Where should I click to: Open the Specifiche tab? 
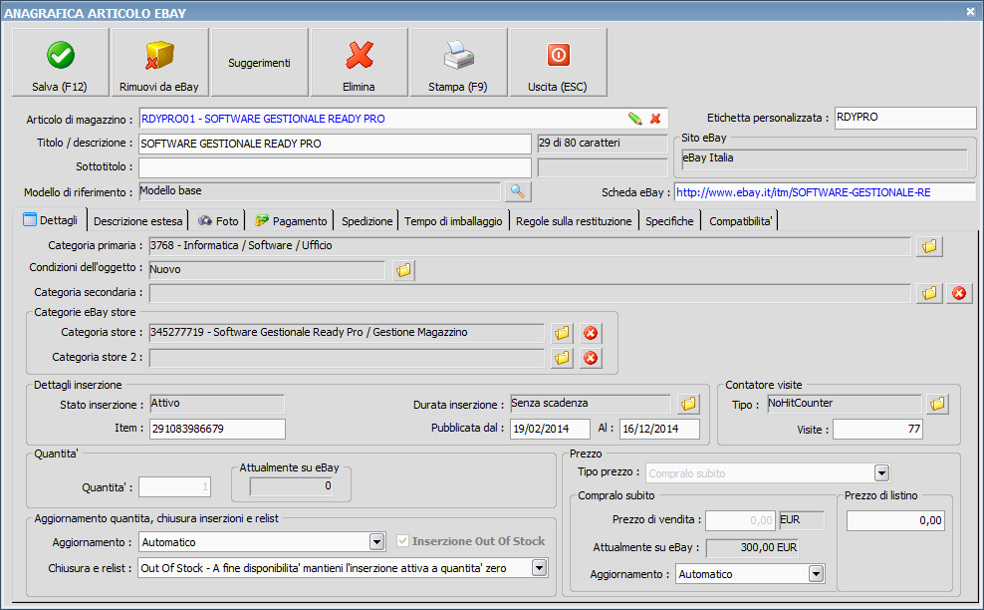[x=669, y=221]
